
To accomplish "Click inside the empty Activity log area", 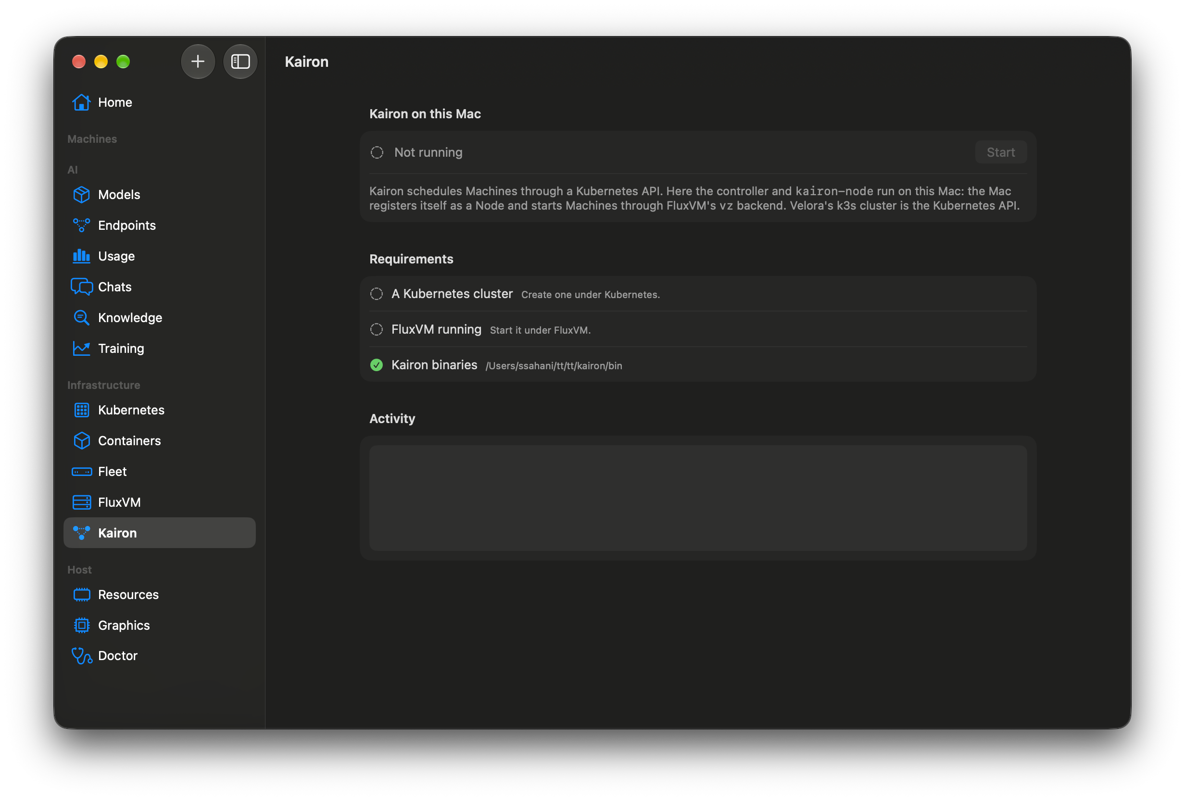I will coord(698,498).
